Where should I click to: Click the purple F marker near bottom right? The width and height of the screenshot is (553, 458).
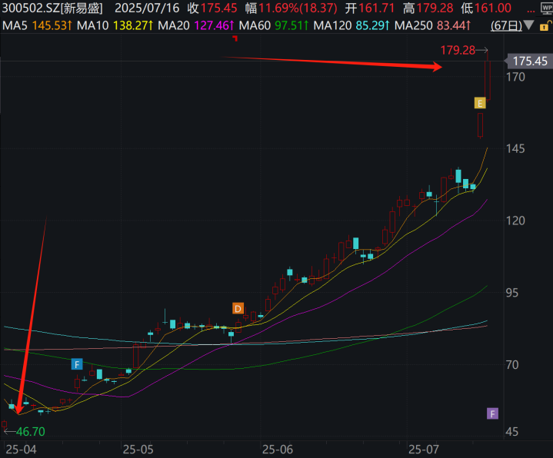(492, 413)
